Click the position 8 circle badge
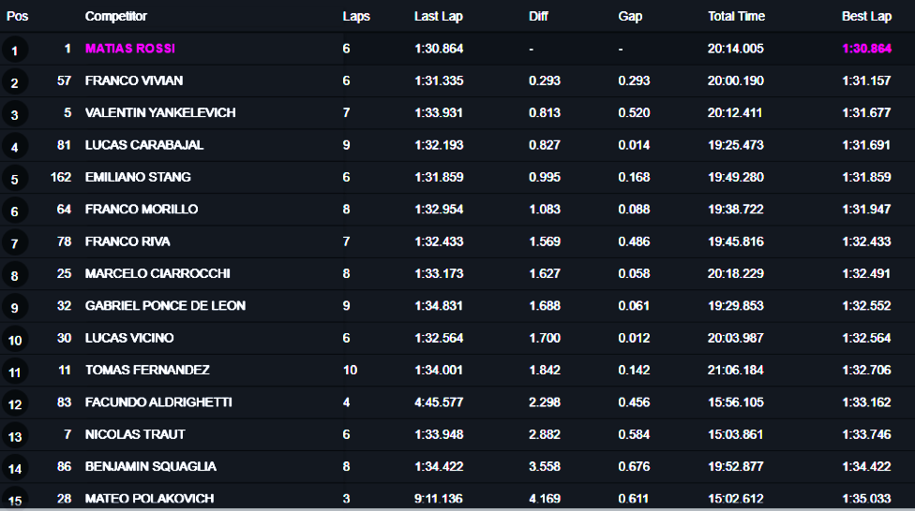 15,275
